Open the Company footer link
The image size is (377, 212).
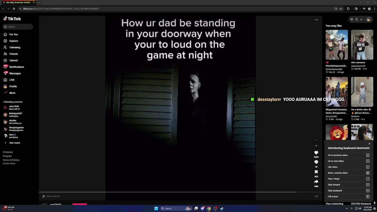(8, 152)
